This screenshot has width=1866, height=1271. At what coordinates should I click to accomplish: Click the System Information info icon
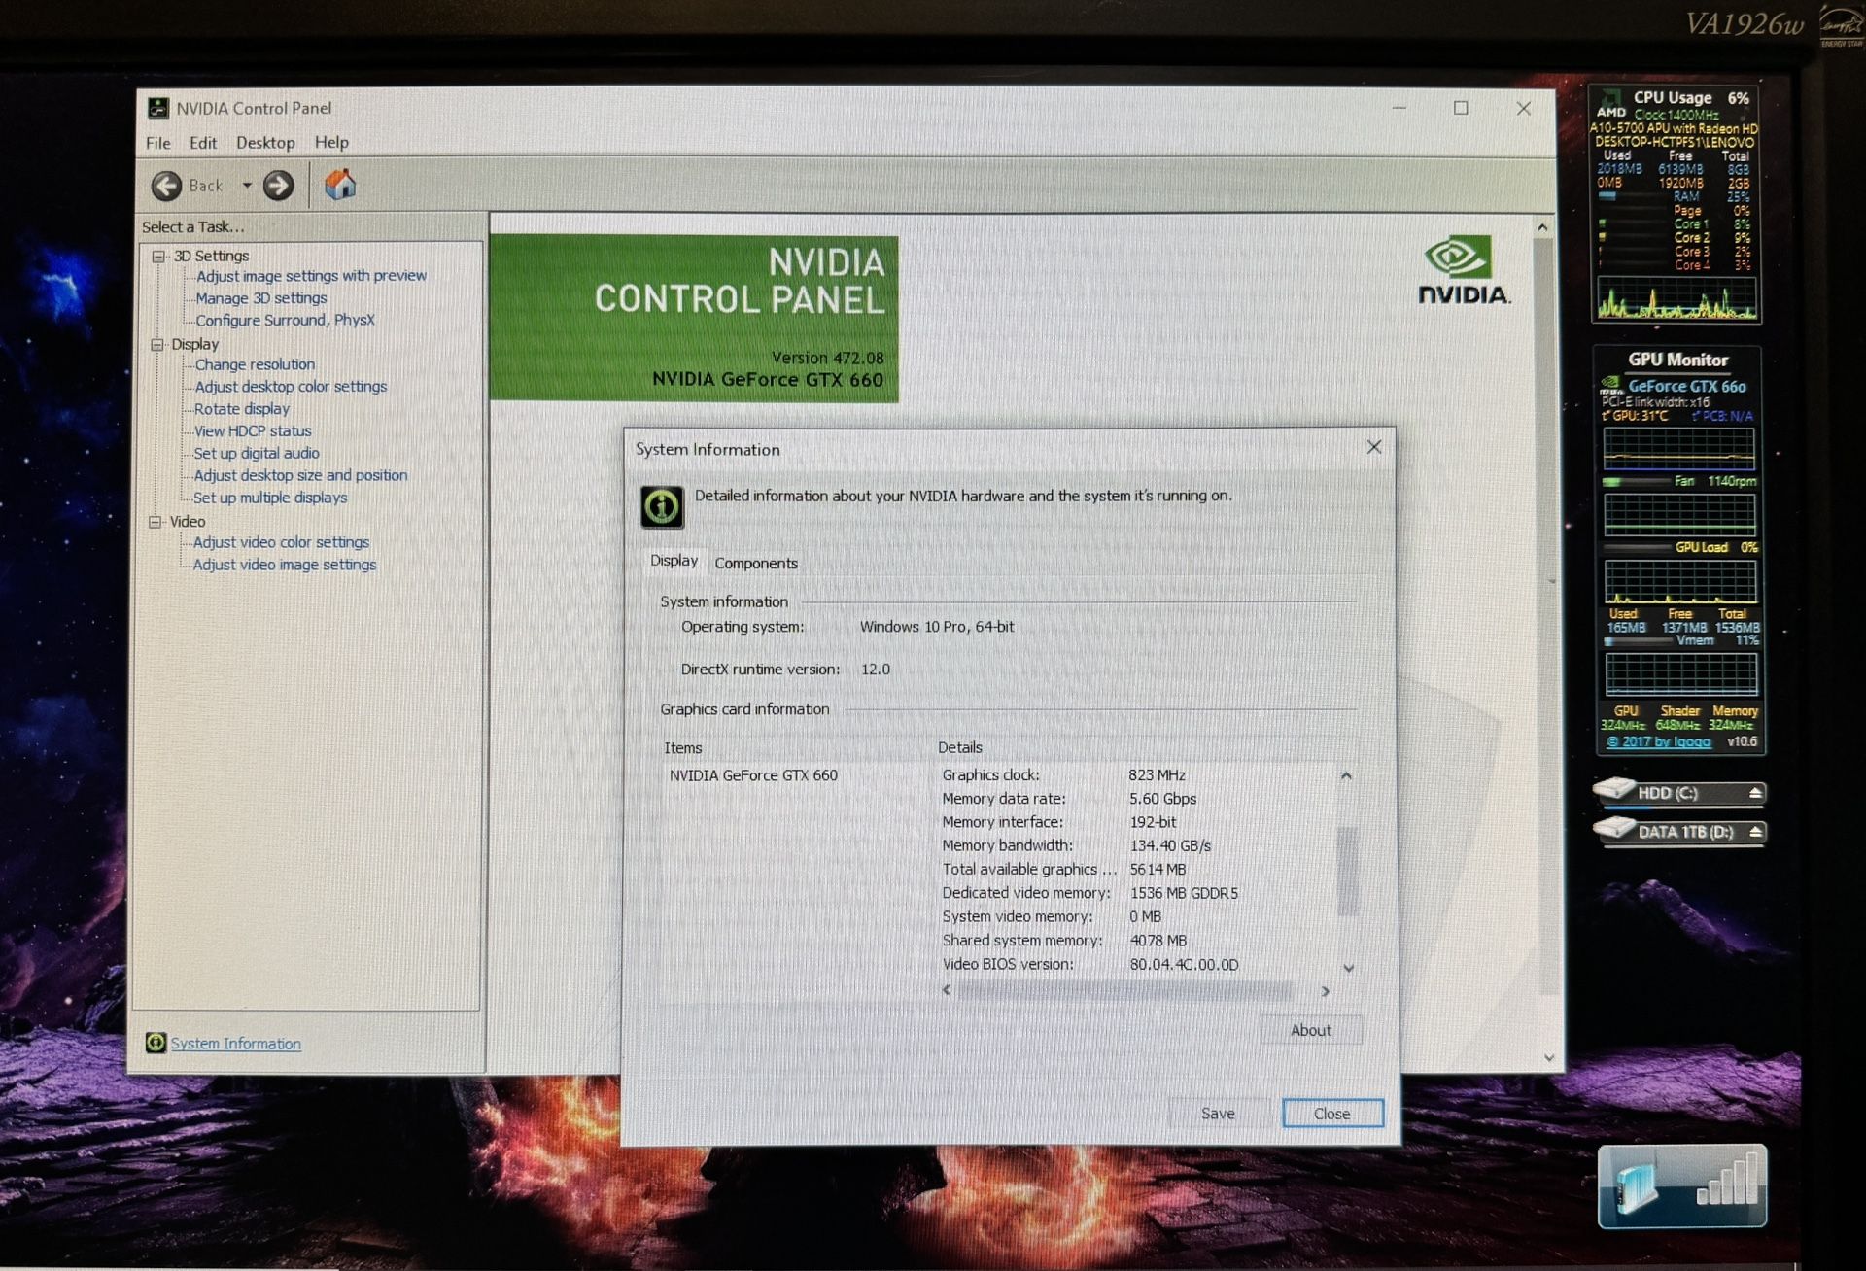(x=156, y=1043)
